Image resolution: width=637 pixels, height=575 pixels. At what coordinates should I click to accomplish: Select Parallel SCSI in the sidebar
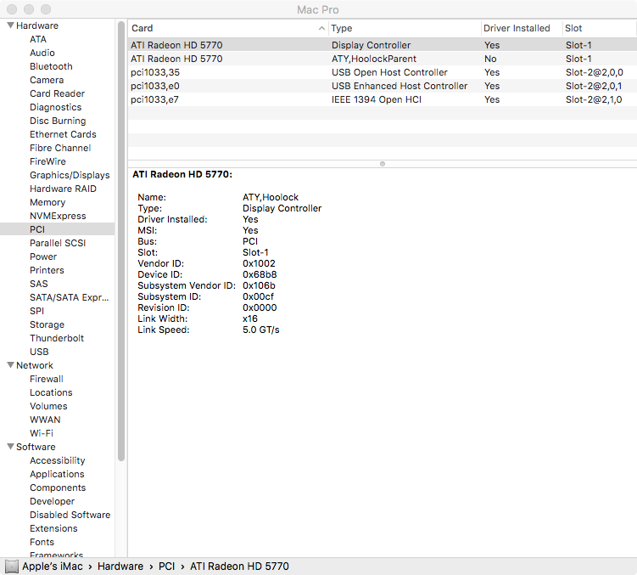58,243
